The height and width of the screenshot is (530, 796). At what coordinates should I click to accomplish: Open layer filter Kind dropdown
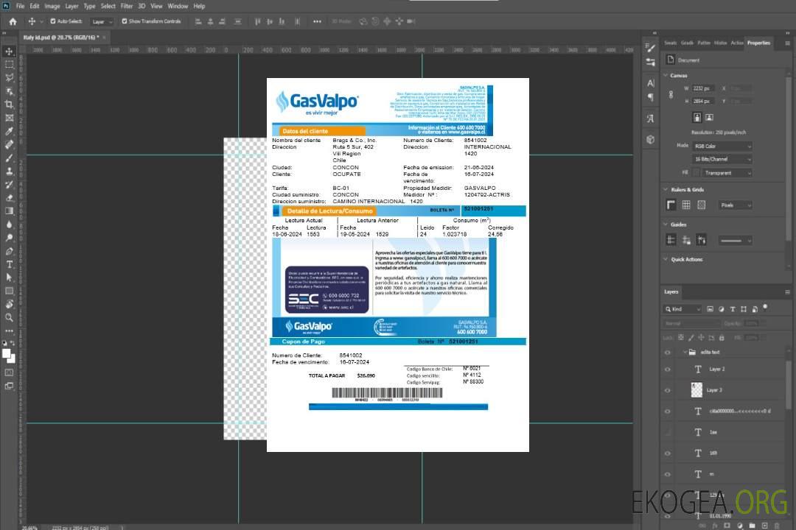pos(682,309)
